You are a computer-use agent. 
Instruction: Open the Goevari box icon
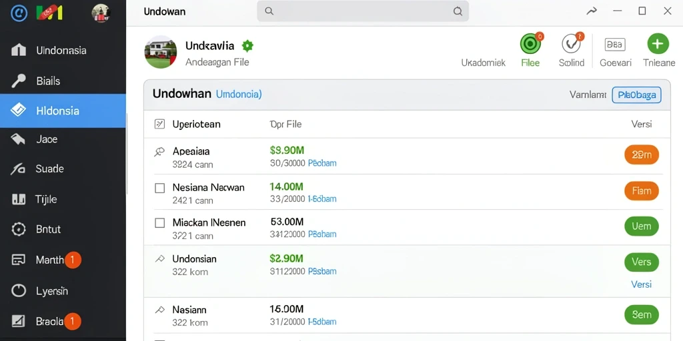(x=615, y=44)
